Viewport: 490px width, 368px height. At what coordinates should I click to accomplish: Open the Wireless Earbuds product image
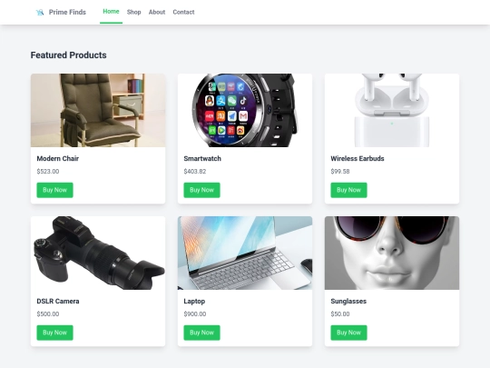pos(392,111)
